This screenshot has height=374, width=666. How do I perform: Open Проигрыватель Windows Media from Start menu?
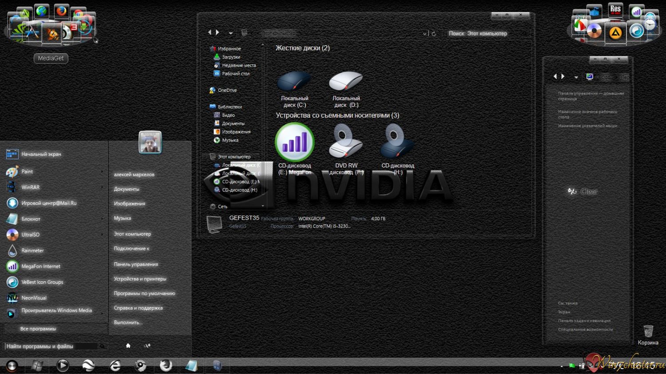point(53,312)
